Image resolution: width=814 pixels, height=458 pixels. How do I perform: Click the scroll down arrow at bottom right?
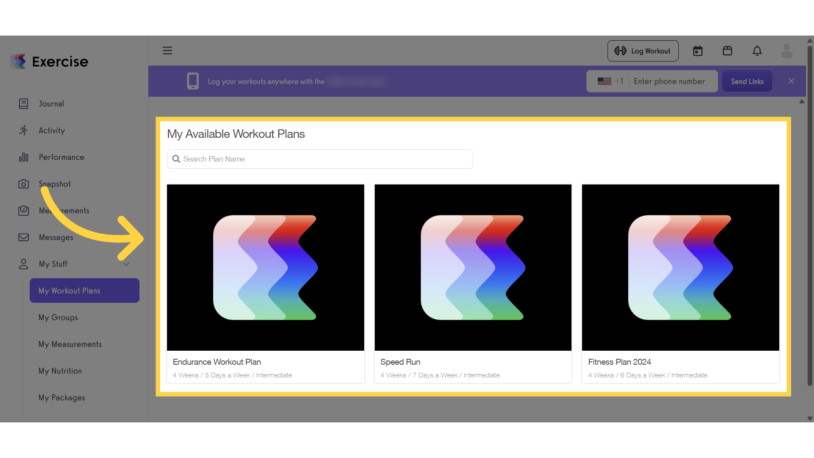(x=810, y=419)
